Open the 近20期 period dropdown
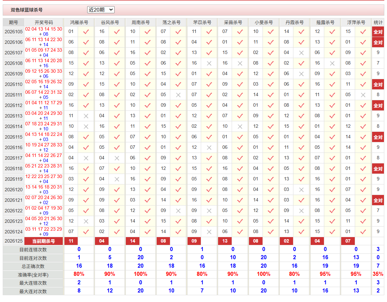This screenshot has height=302, width=387. [101, 10]
